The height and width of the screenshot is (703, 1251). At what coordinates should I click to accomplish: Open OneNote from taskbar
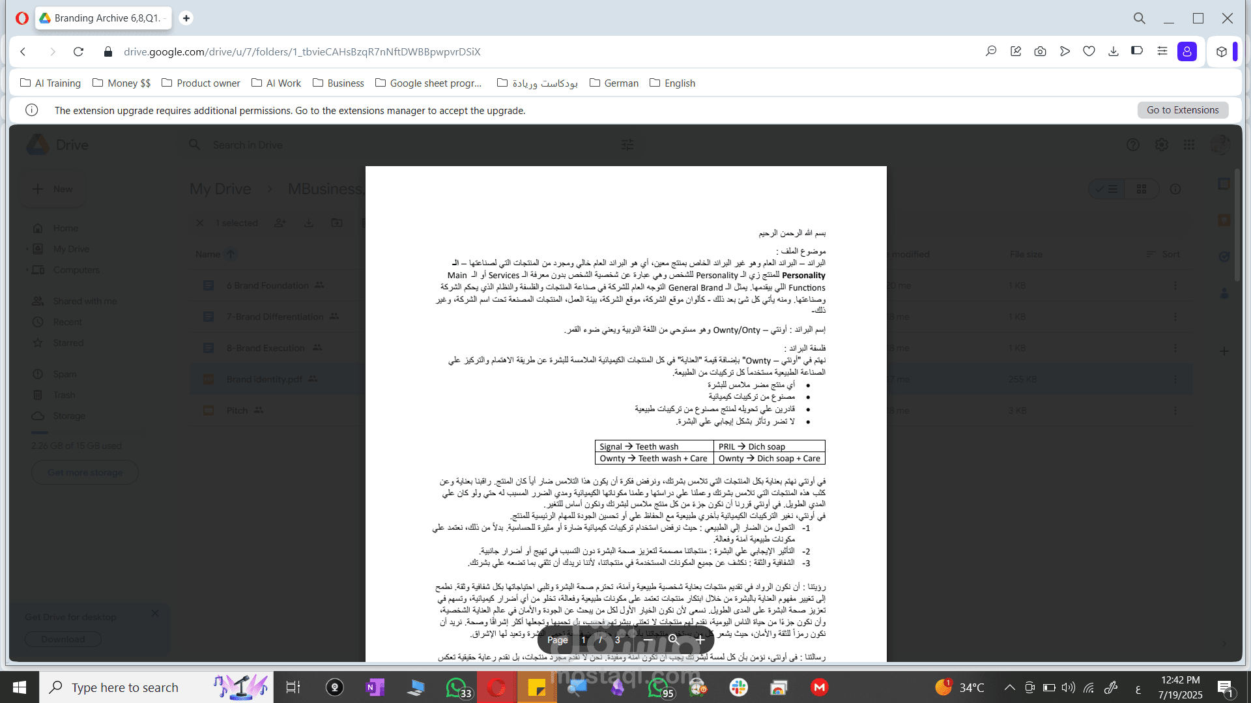click(x=375, y=687)
